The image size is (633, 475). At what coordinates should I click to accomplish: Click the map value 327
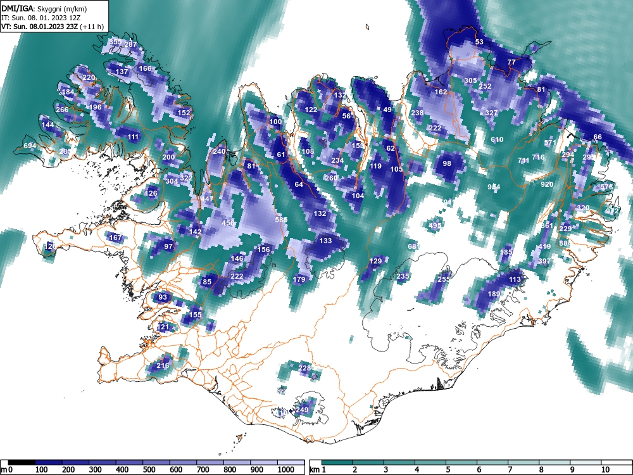[x=491, y=113]
